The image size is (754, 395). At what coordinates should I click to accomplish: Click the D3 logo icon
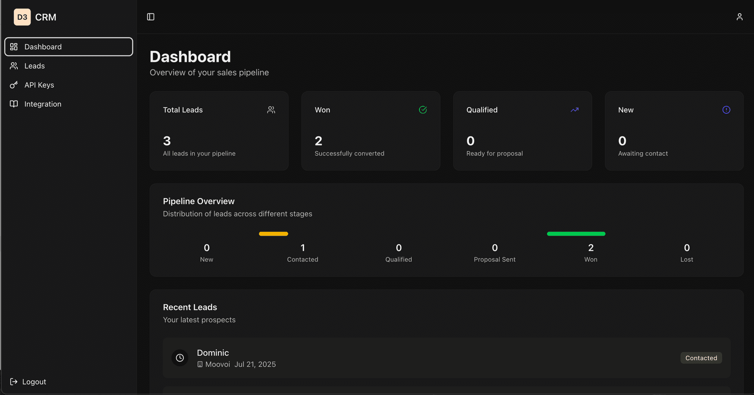pos(22,17)
